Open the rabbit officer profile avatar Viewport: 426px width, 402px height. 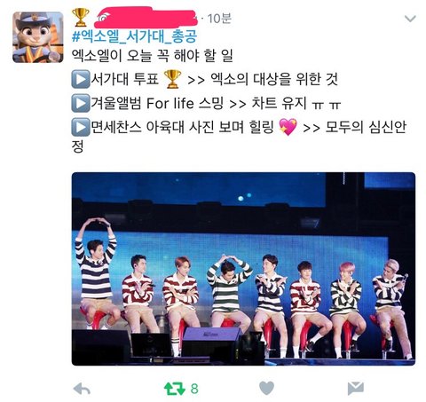pos(38,37)
